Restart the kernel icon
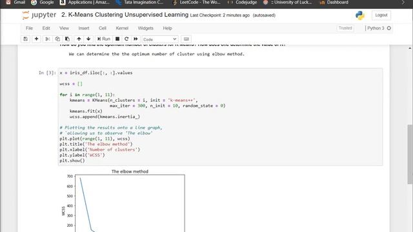 click(x=126, y=39)
